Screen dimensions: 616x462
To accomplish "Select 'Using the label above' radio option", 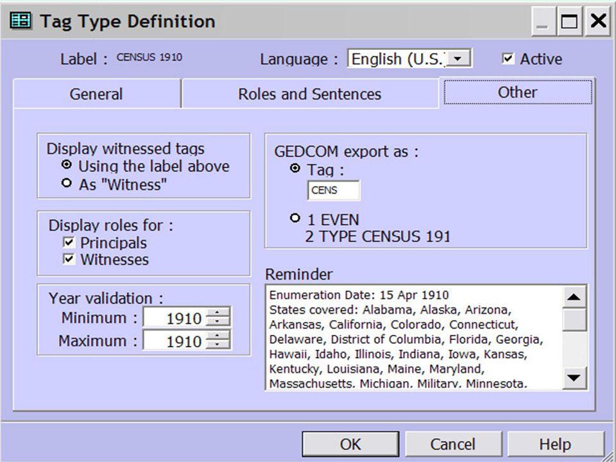I will [x=67, y=165].
